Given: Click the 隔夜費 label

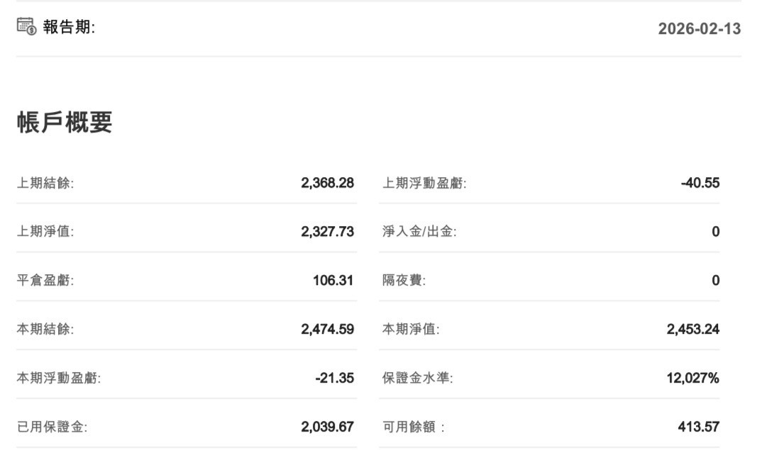Looking at the screenshot, I should [404, 281].
